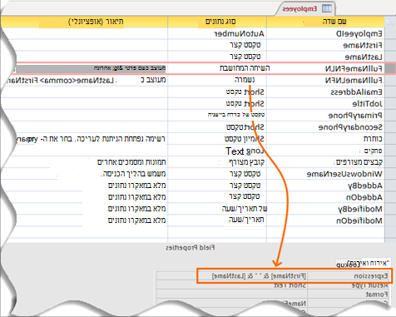
Task: Click the data type cell of WindowsUserName
Action: (217, 174)
